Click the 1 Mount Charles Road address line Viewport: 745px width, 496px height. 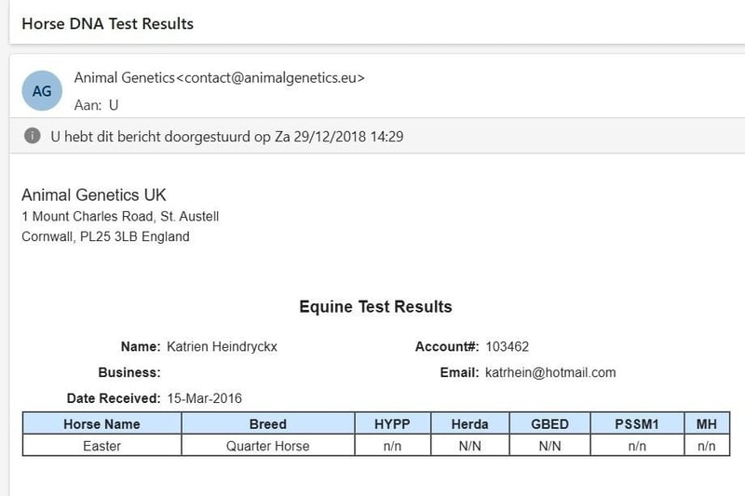(x=120, y=217)
